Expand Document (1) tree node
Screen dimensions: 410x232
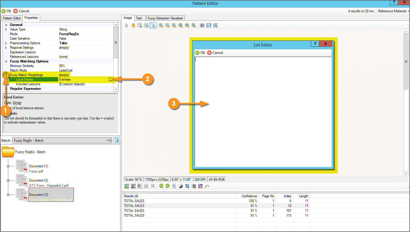8,166
